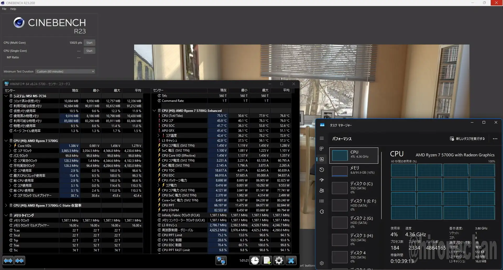
Task: Open Minimum Test Duration dropdown
Action: tap(65, 71)
